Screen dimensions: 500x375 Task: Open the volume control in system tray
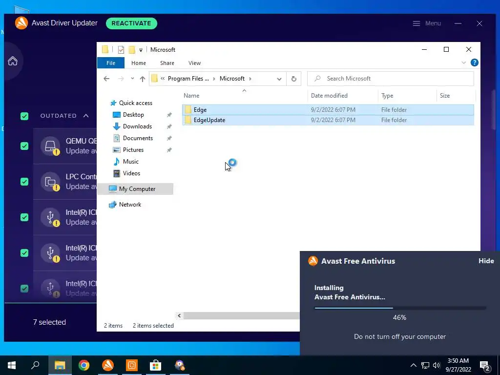pos(436,365)
